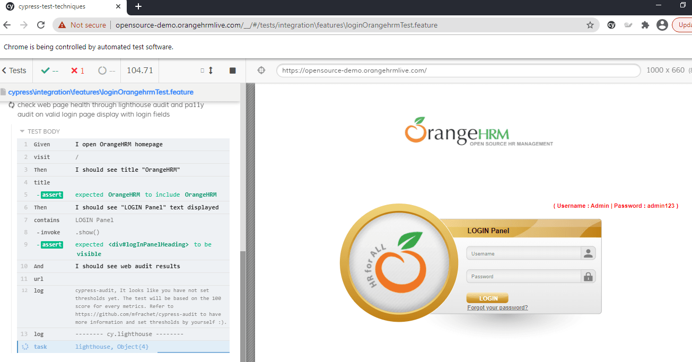The height and width of the screenshot is (362, 692).
Task: Click the Username input field
Action: click(x=524, y=253)
